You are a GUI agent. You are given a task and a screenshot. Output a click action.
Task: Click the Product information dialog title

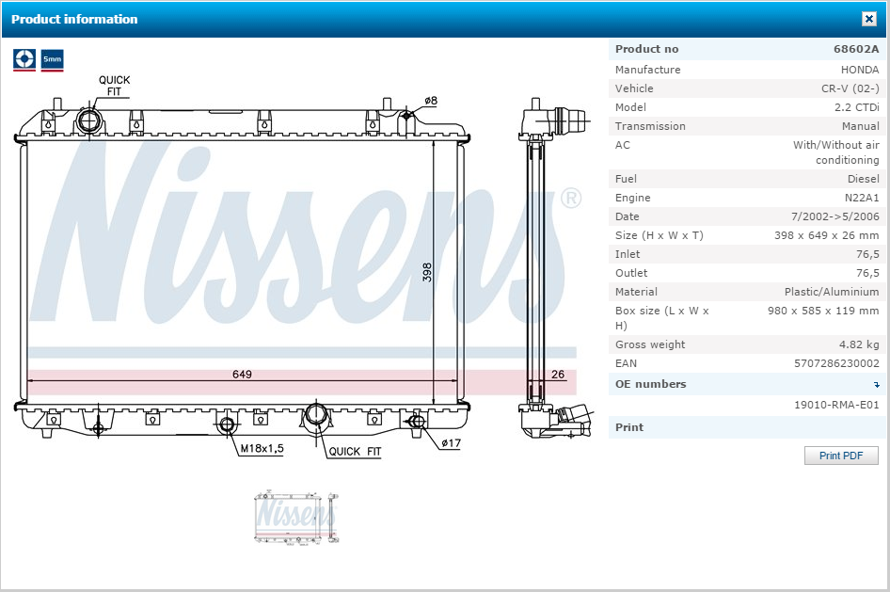click(74, 20)
